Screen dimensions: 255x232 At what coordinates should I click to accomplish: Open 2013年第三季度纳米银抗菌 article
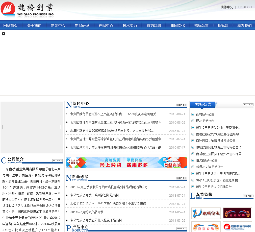[109, 187]
